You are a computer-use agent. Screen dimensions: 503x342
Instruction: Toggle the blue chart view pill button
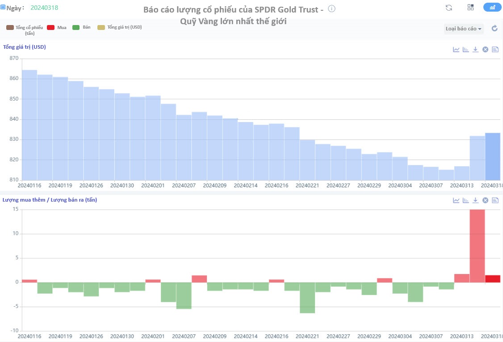tap(492, 8)
